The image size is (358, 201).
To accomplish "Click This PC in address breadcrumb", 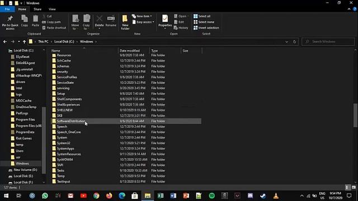I will (x=43, y=42).
